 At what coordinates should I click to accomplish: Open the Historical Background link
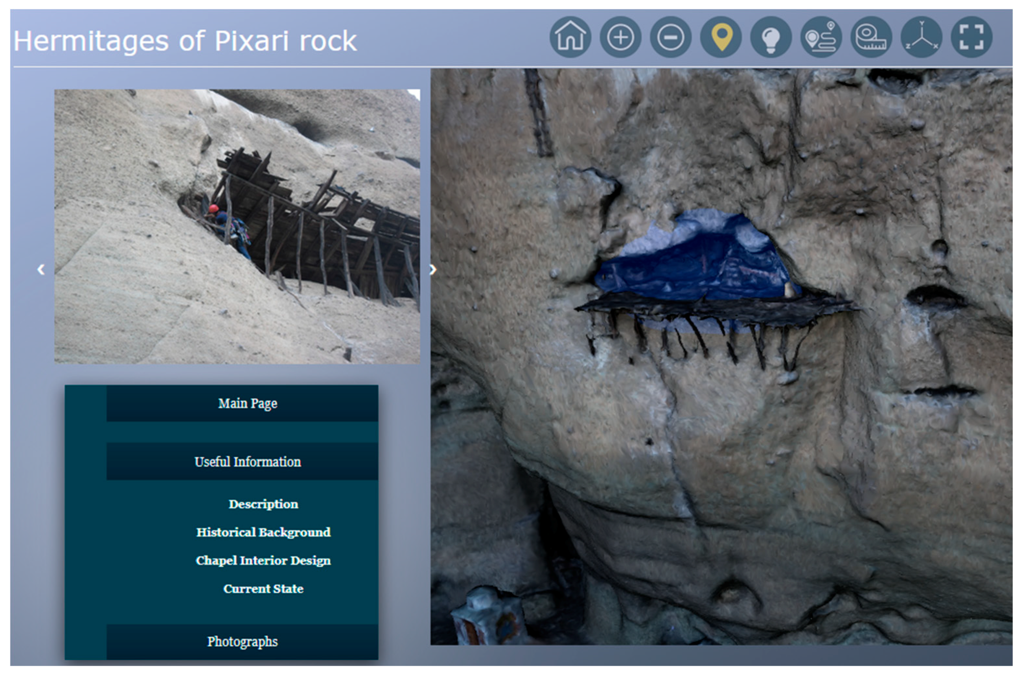pos(263,532)
